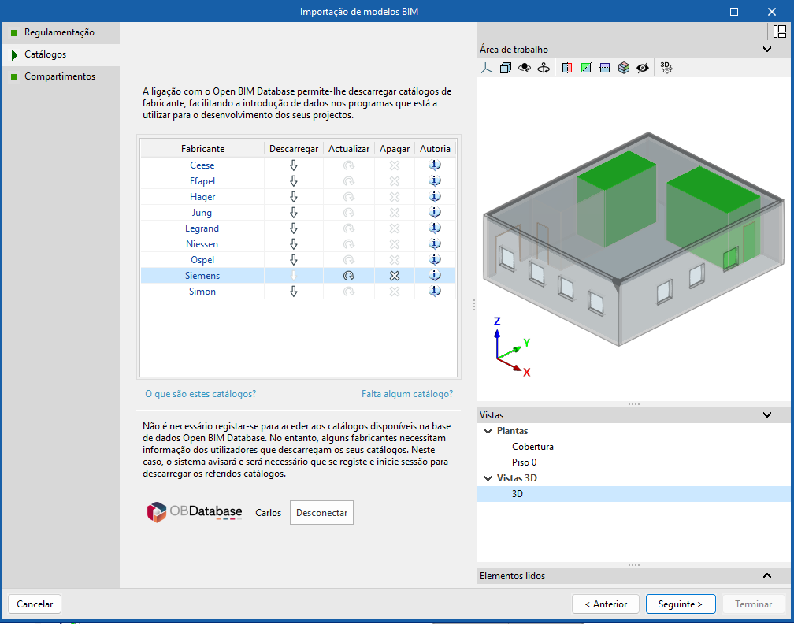Click the vertical splitter handle beside 3D view

click(474, 304)
